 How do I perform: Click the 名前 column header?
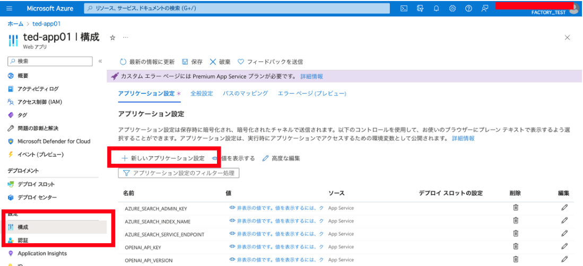(x=129, y=193)
